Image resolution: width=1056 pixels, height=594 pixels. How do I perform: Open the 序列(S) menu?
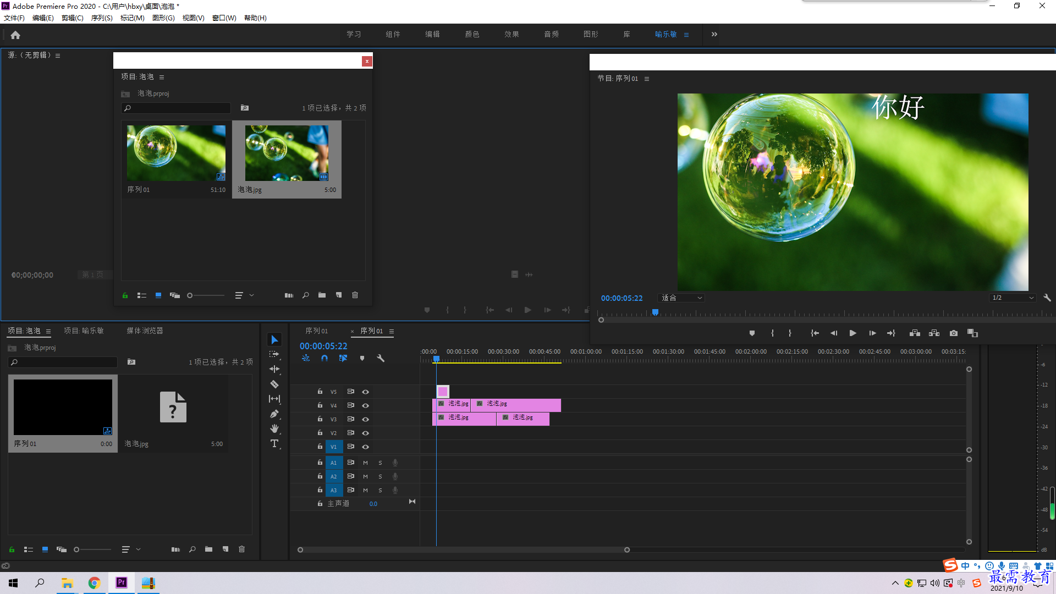pyautogui.click(x=102, y=18)
